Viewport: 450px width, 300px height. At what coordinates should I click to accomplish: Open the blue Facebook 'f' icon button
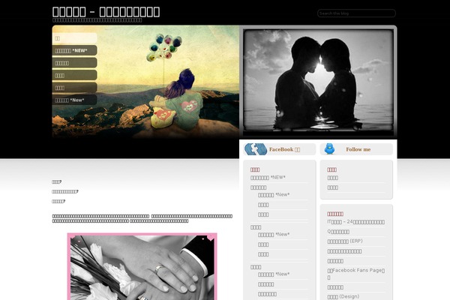click(256, 149)
